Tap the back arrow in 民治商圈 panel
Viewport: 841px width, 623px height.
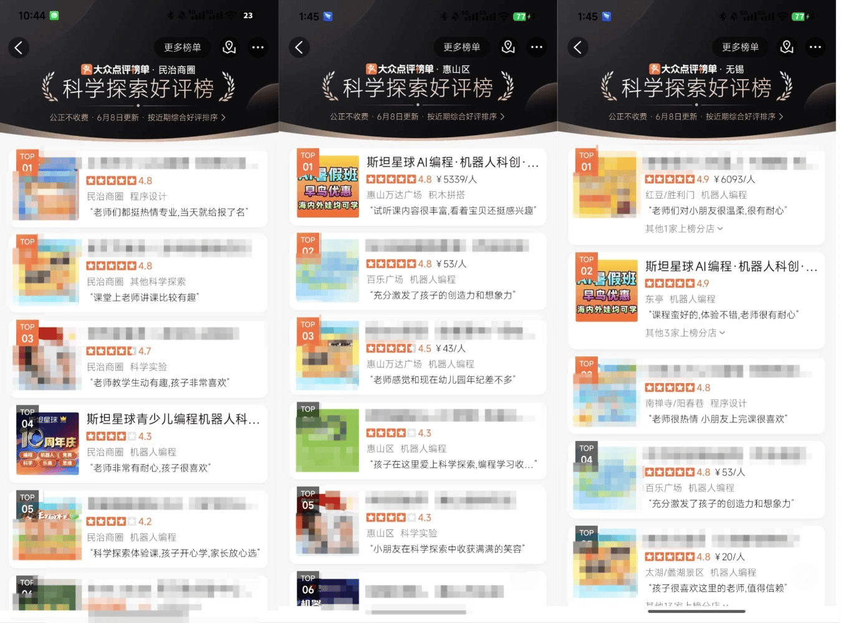pos(19,47)
